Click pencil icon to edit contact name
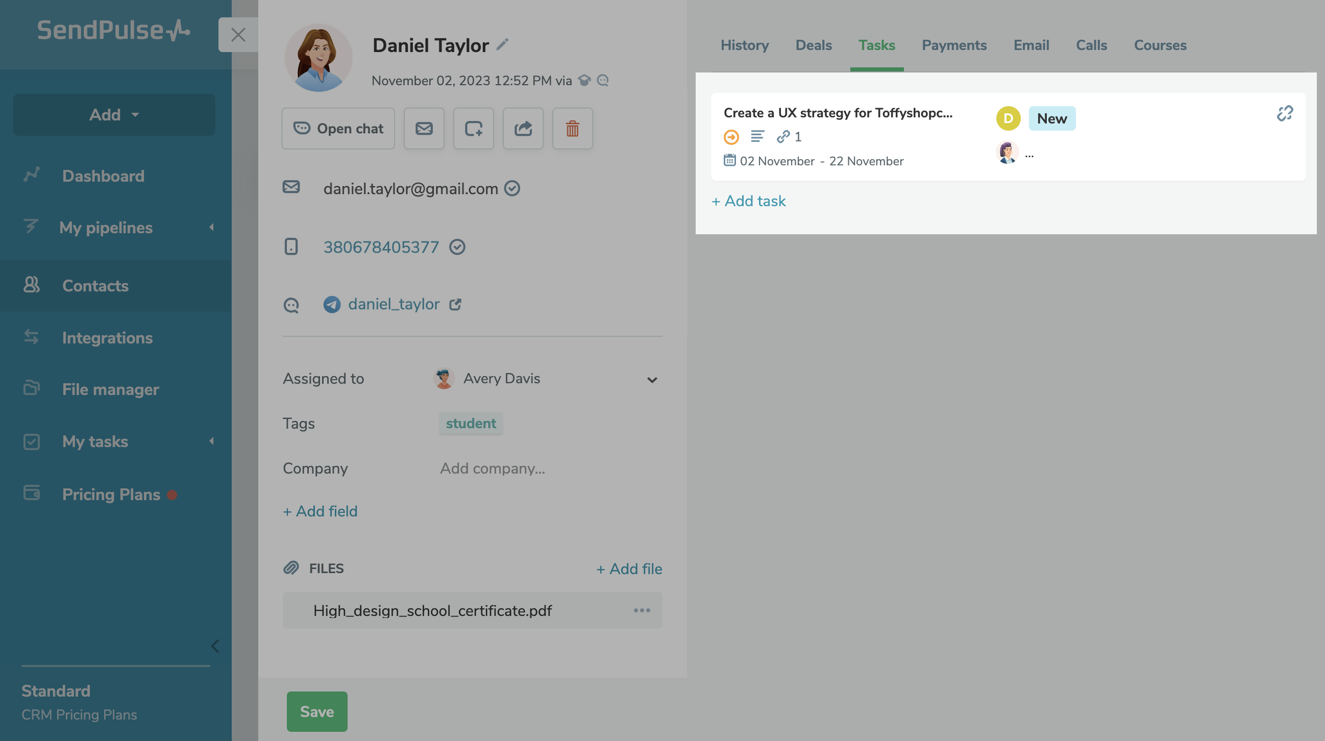This screenshot has width=1325, height=741. [503, 45]
